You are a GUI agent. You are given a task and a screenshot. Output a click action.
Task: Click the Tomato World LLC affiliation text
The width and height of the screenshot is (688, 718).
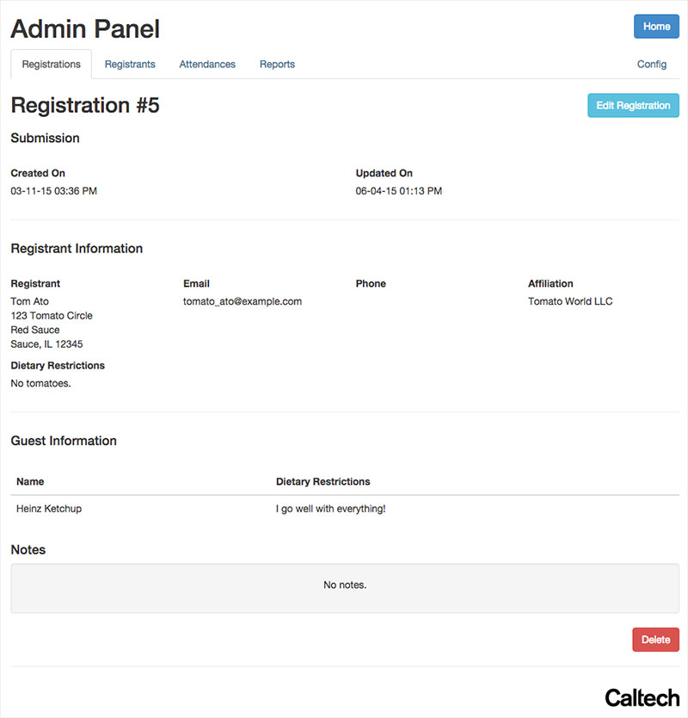click(x=570, y=301)
